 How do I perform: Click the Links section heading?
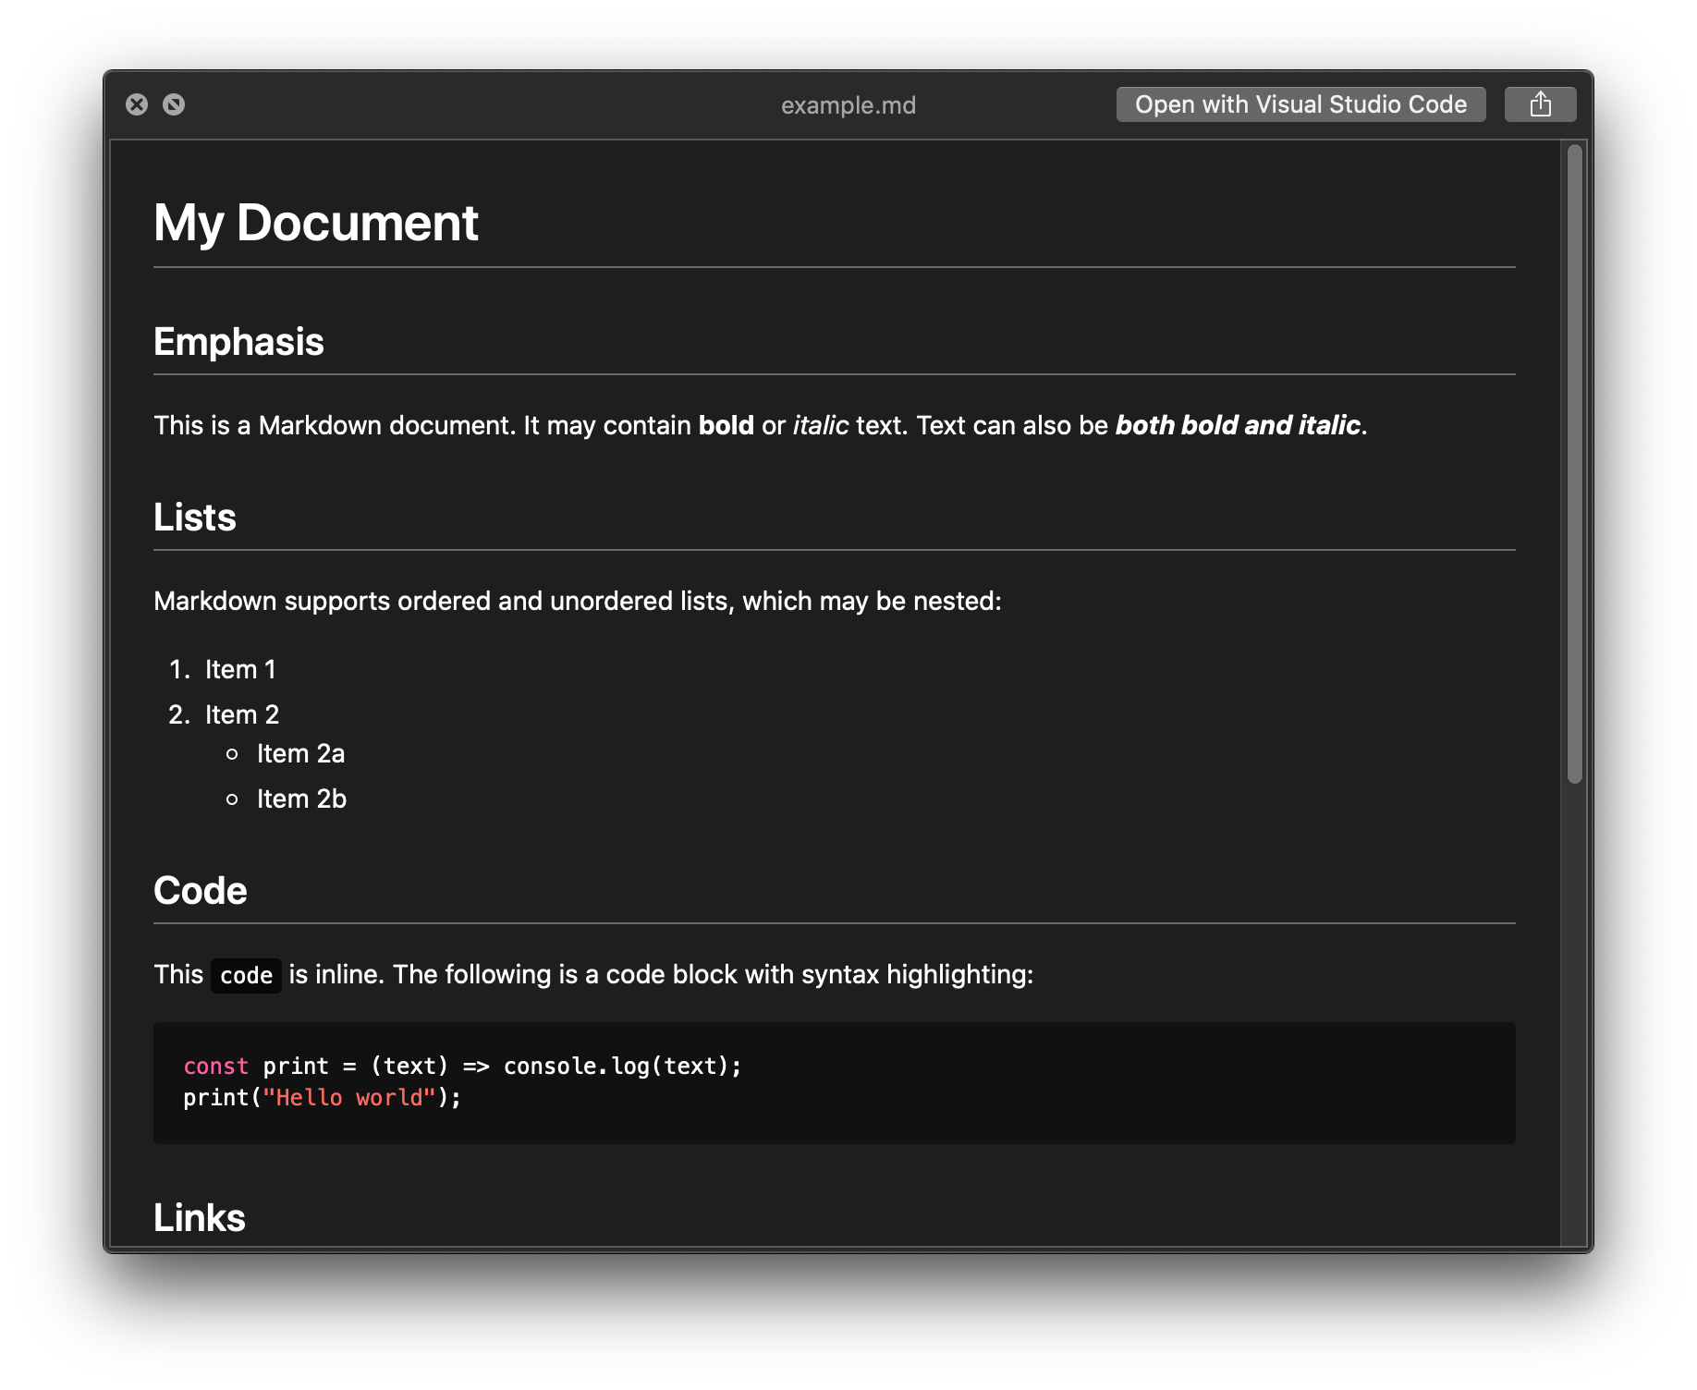tap(200, 1218)
